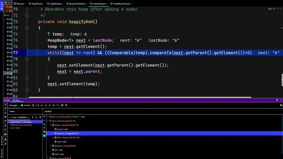283x159 pixels.
Task: Resume the program with the green icon
Action: tap(5, 113)
